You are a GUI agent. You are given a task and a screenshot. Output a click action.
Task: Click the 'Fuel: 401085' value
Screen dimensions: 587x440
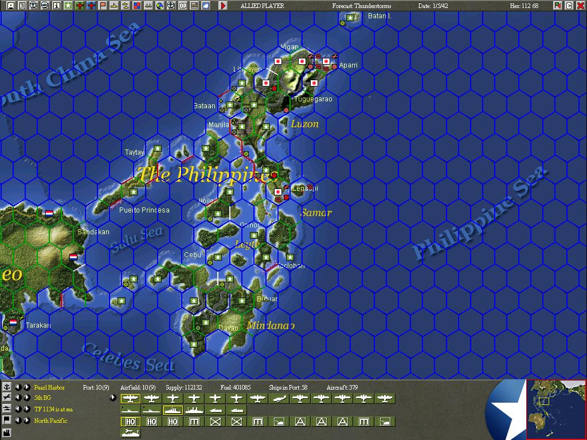tap(236, 387)
